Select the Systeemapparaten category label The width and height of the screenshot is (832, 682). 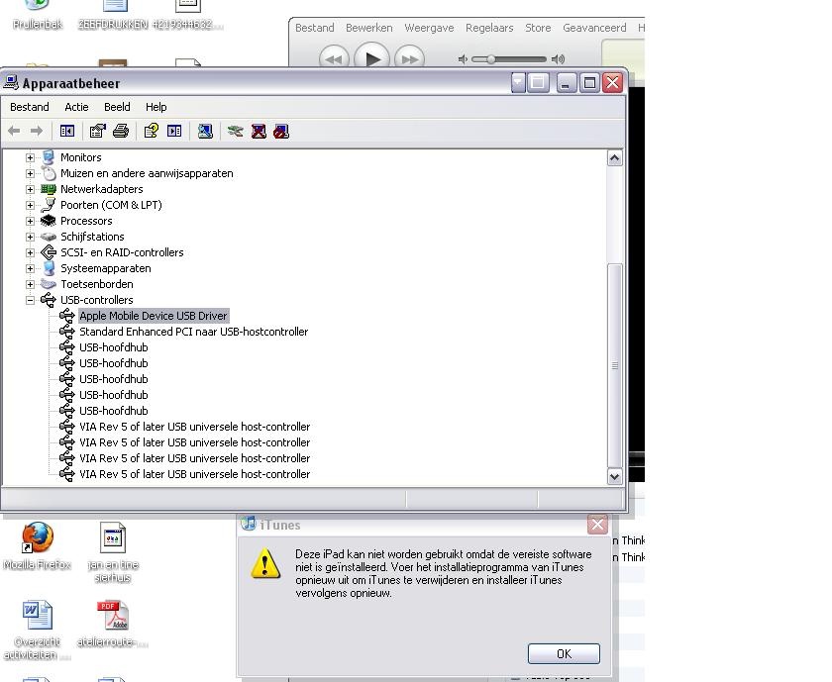coord(106,268)
